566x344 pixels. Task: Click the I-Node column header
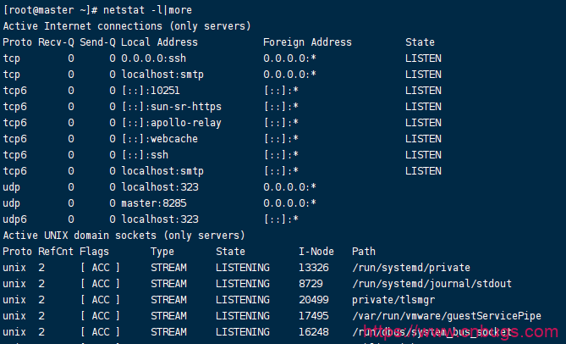[x=316, y=251]
